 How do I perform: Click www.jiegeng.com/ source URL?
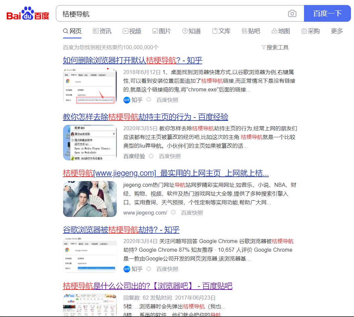point(145,213)
